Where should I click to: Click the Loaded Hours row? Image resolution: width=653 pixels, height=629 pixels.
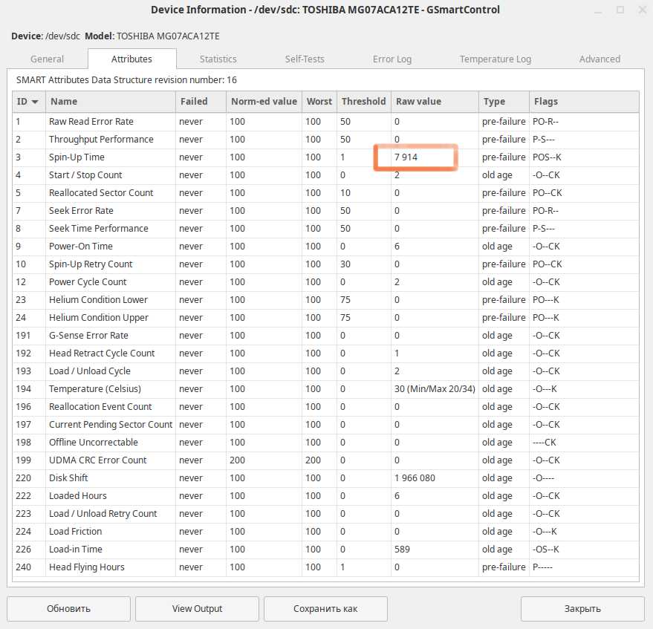point(325,496)
